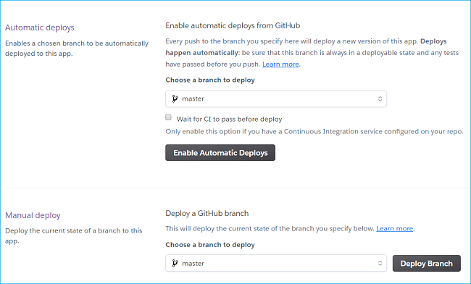Click the Automatic deploys heading
This screenshot has height=284, width=471.
click(40, 28)
